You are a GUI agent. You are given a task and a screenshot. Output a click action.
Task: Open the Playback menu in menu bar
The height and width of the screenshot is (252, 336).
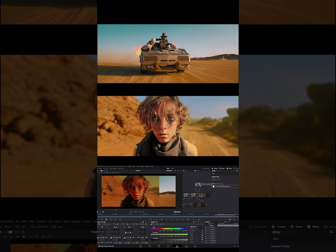coord(129,166)
